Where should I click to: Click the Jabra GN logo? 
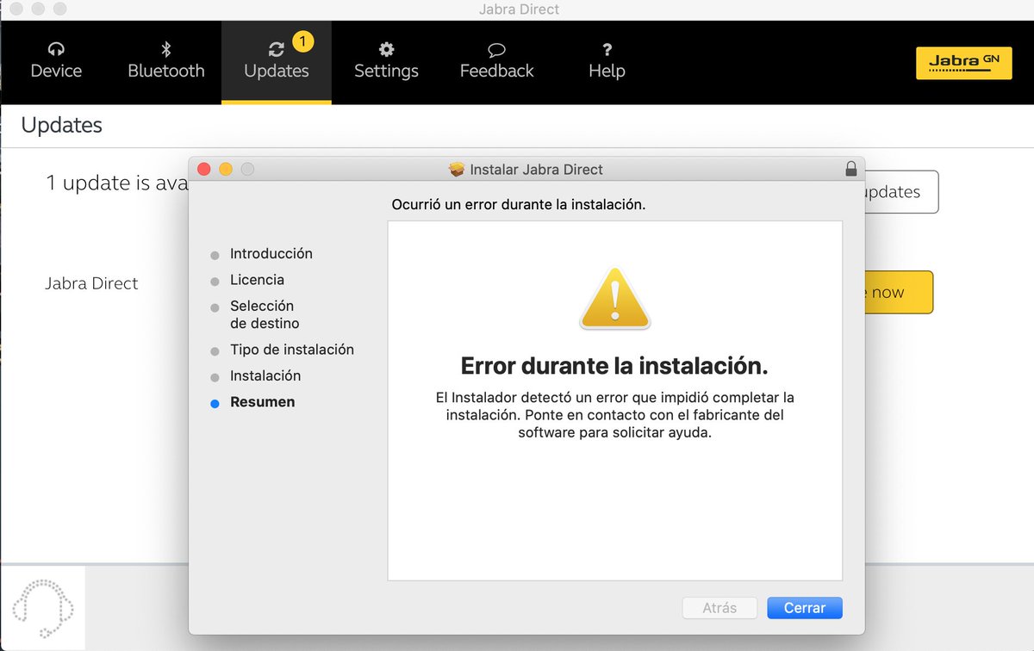(963, 62)
